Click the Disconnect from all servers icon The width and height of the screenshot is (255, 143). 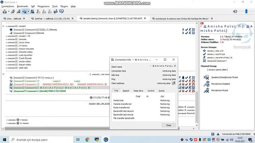pos(19,12)
